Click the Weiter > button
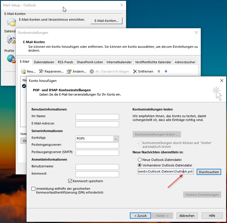The height and width of the screenshot is (223, 227). [162, 216]
